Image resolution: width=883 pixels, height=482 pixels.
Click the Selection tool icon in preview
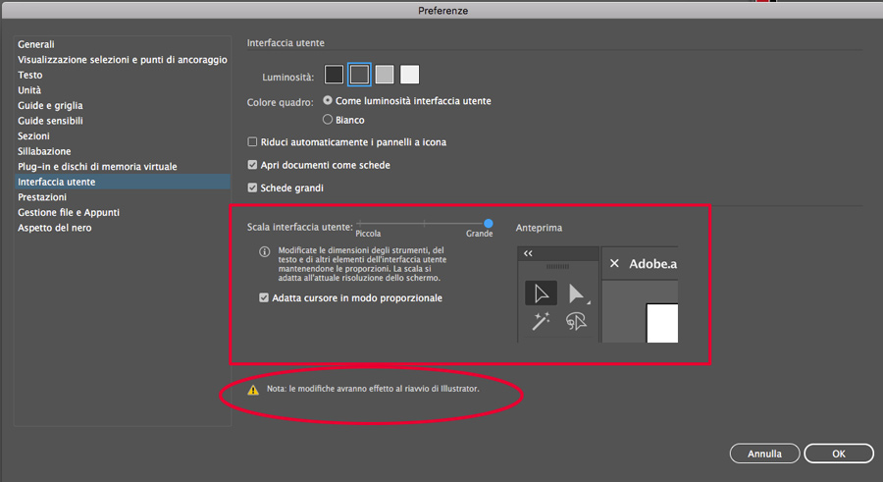[542, 294]
